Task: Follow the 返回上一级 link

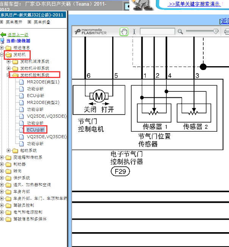Action: (18, 35)
